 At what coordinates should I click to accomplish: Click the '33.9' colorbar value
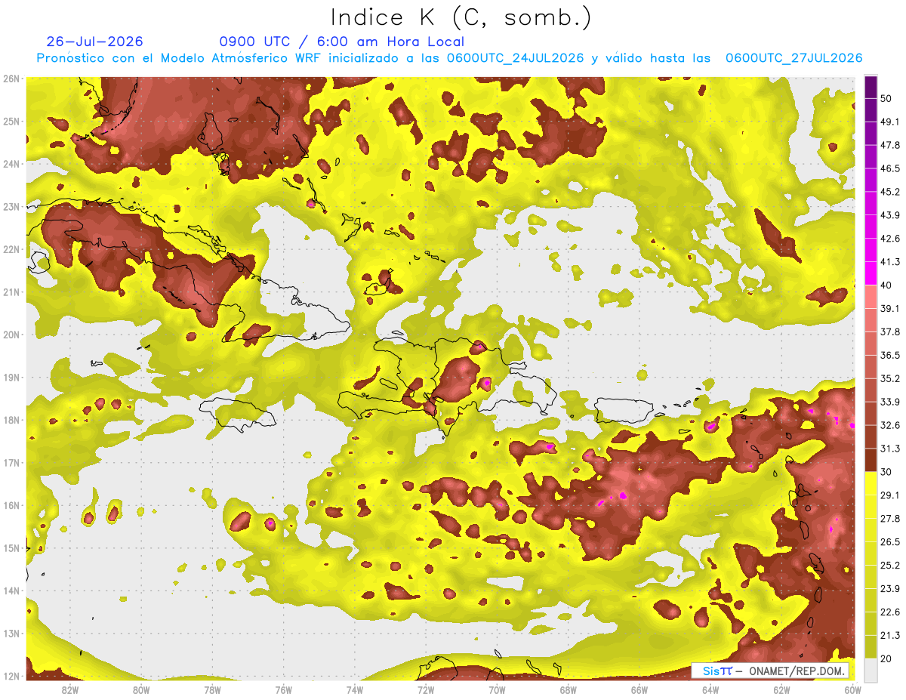(x=889, y=402)
